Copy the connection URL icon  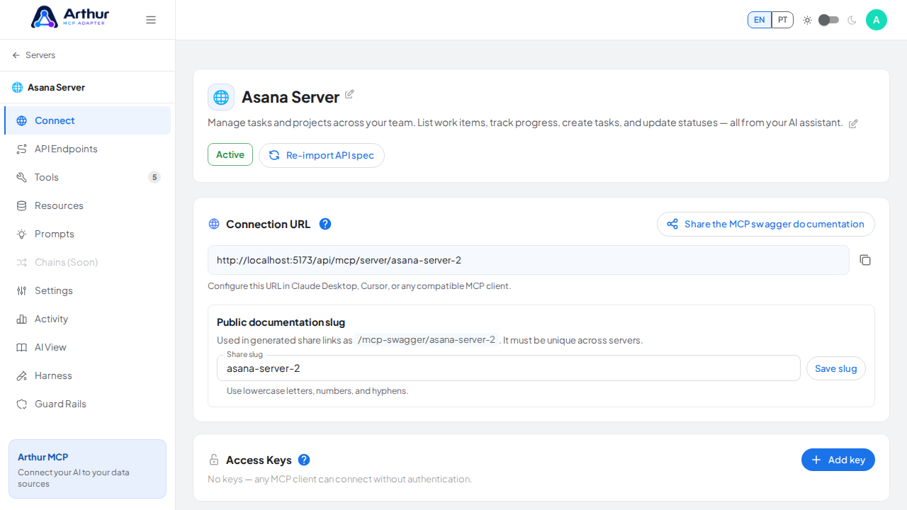pyautogui.click(x=865, y=260)
